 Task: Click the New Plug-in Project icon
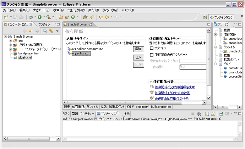pyautogui.click(x=61, y=17)
